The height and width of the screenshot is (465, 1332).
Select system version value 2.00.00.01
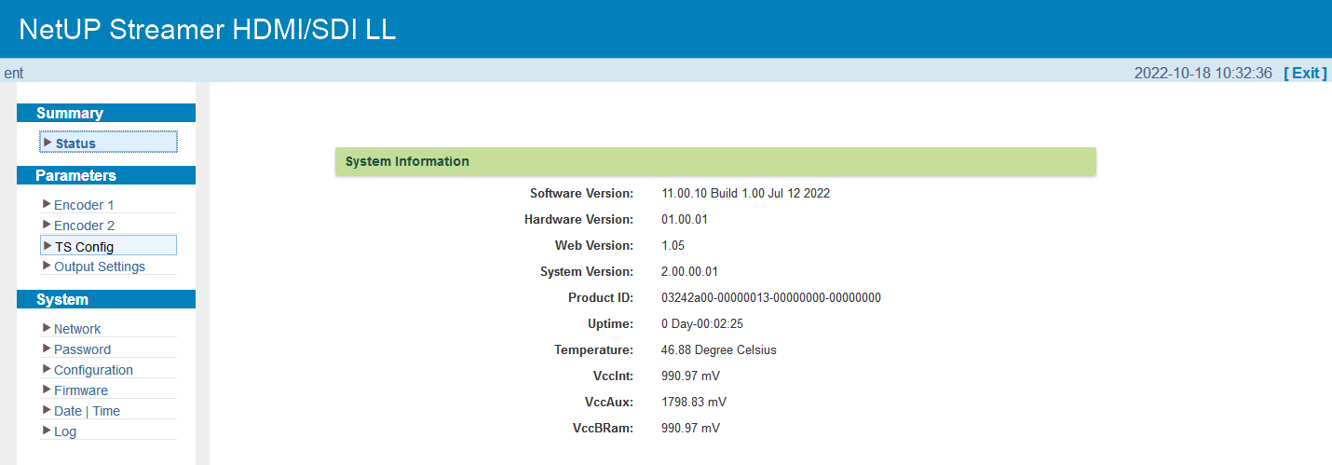tap(689, 272)
